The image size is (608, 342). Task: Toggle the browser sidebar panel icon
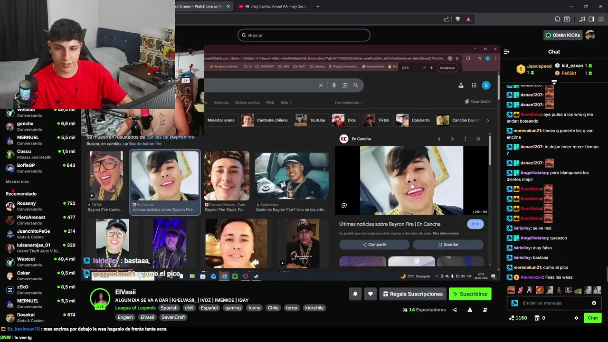pyautogui.click(x=591, y=19)
